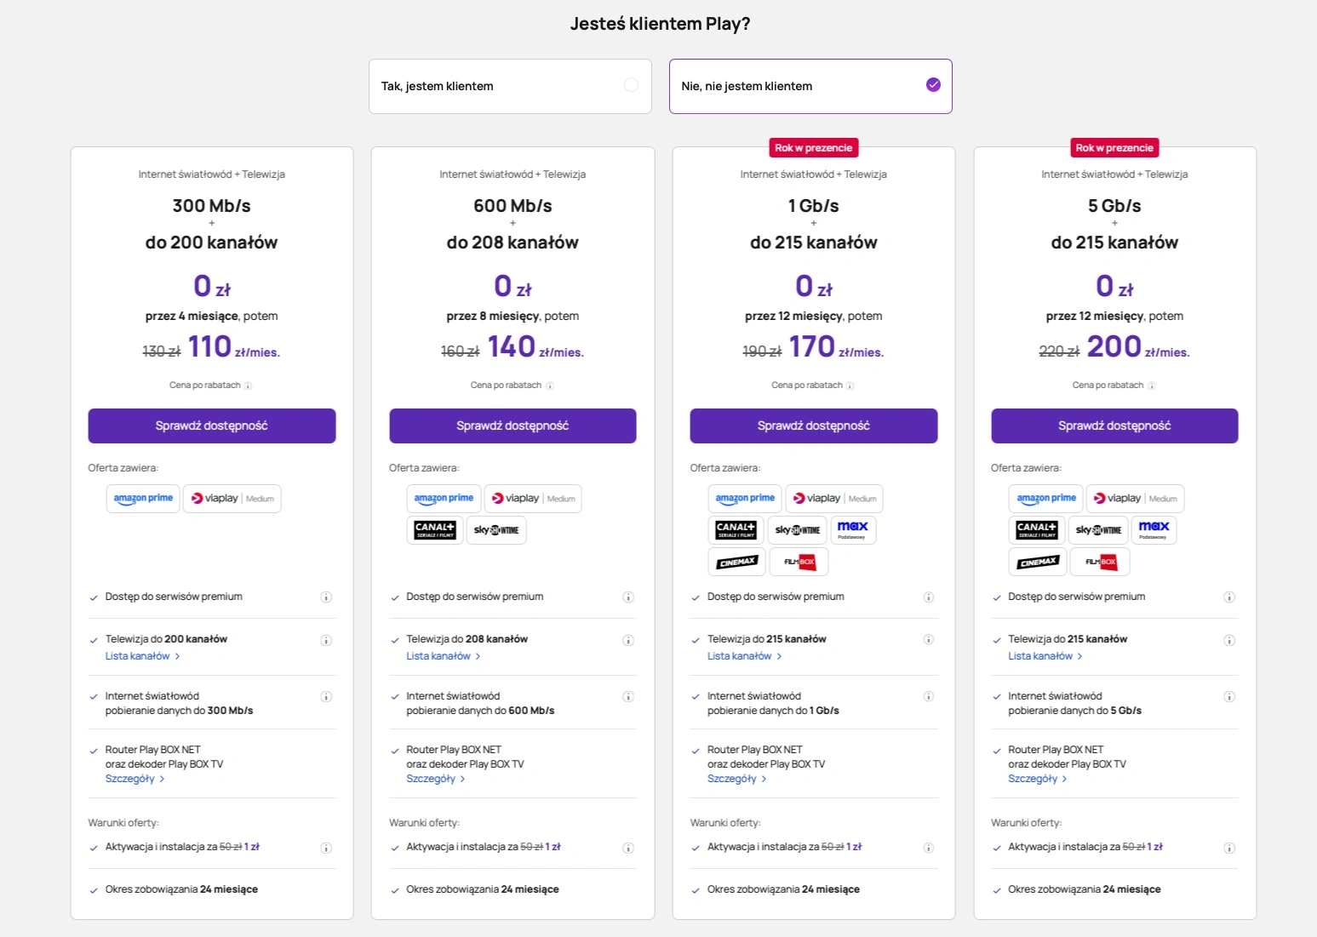
Task: Click SkyShowtime logo in 600 Mb/s plan
Action: click(x=496, y=530)
